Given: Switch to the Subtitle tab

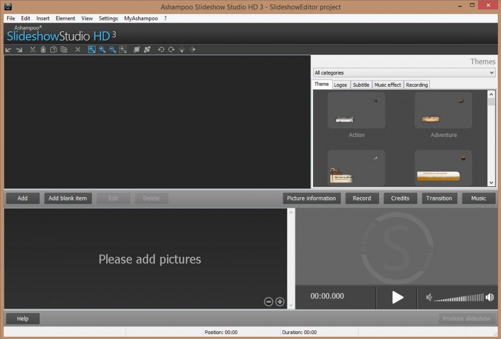Looking at the screenshot, I should pyautogui.click(x=361, y=85).
